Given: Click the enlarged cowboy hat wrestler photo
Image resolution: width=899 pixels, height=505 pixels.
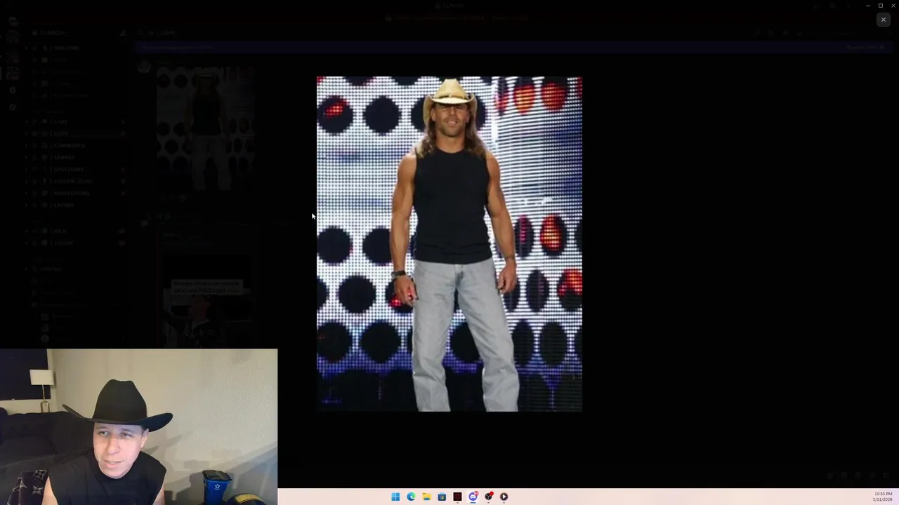Looking at the screenshot, I should point(449,243).
